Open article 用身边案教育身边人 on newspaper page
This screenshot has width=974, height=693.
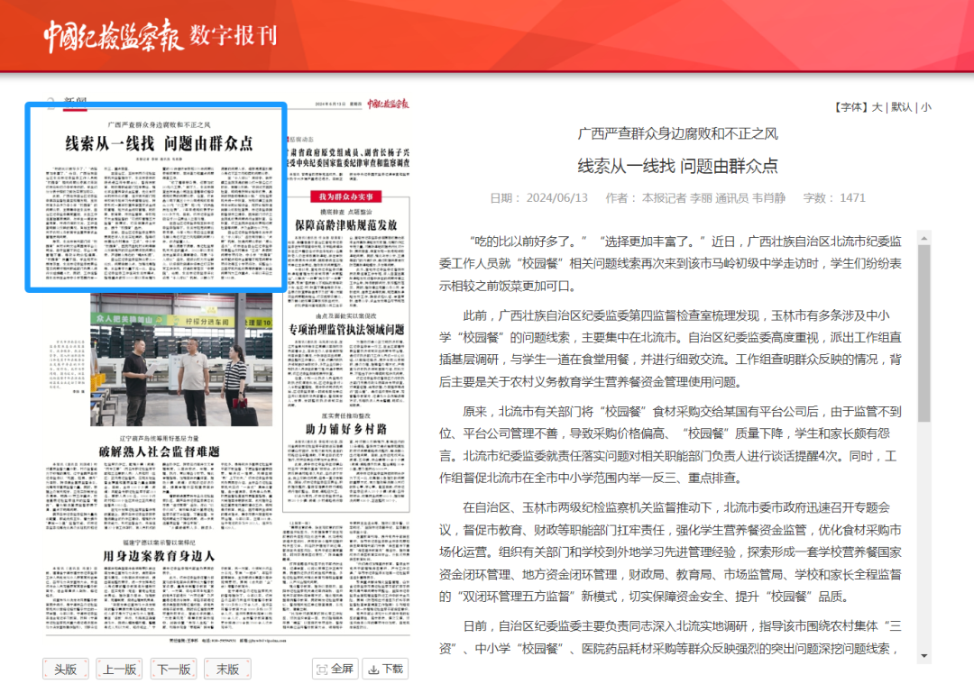[159, 556]
